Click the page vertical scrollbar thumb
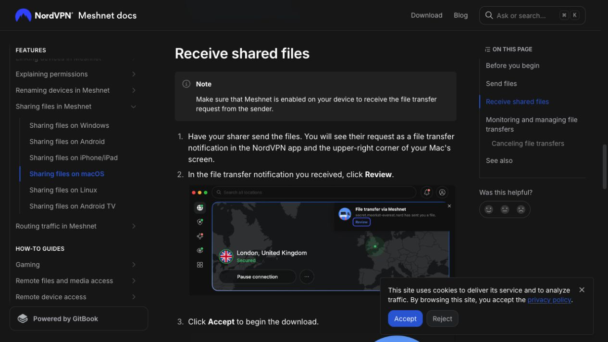Viewport: 608px width, 342px height. 605,167
